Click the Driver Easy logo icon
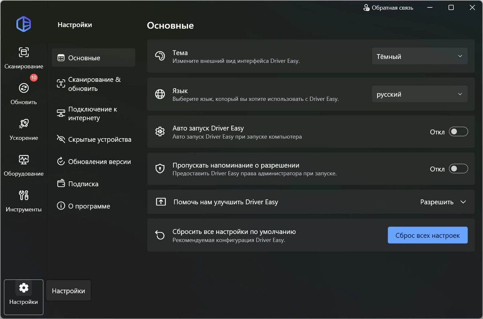The height and width of the screenshot is (319, 483). coord(24,24)
